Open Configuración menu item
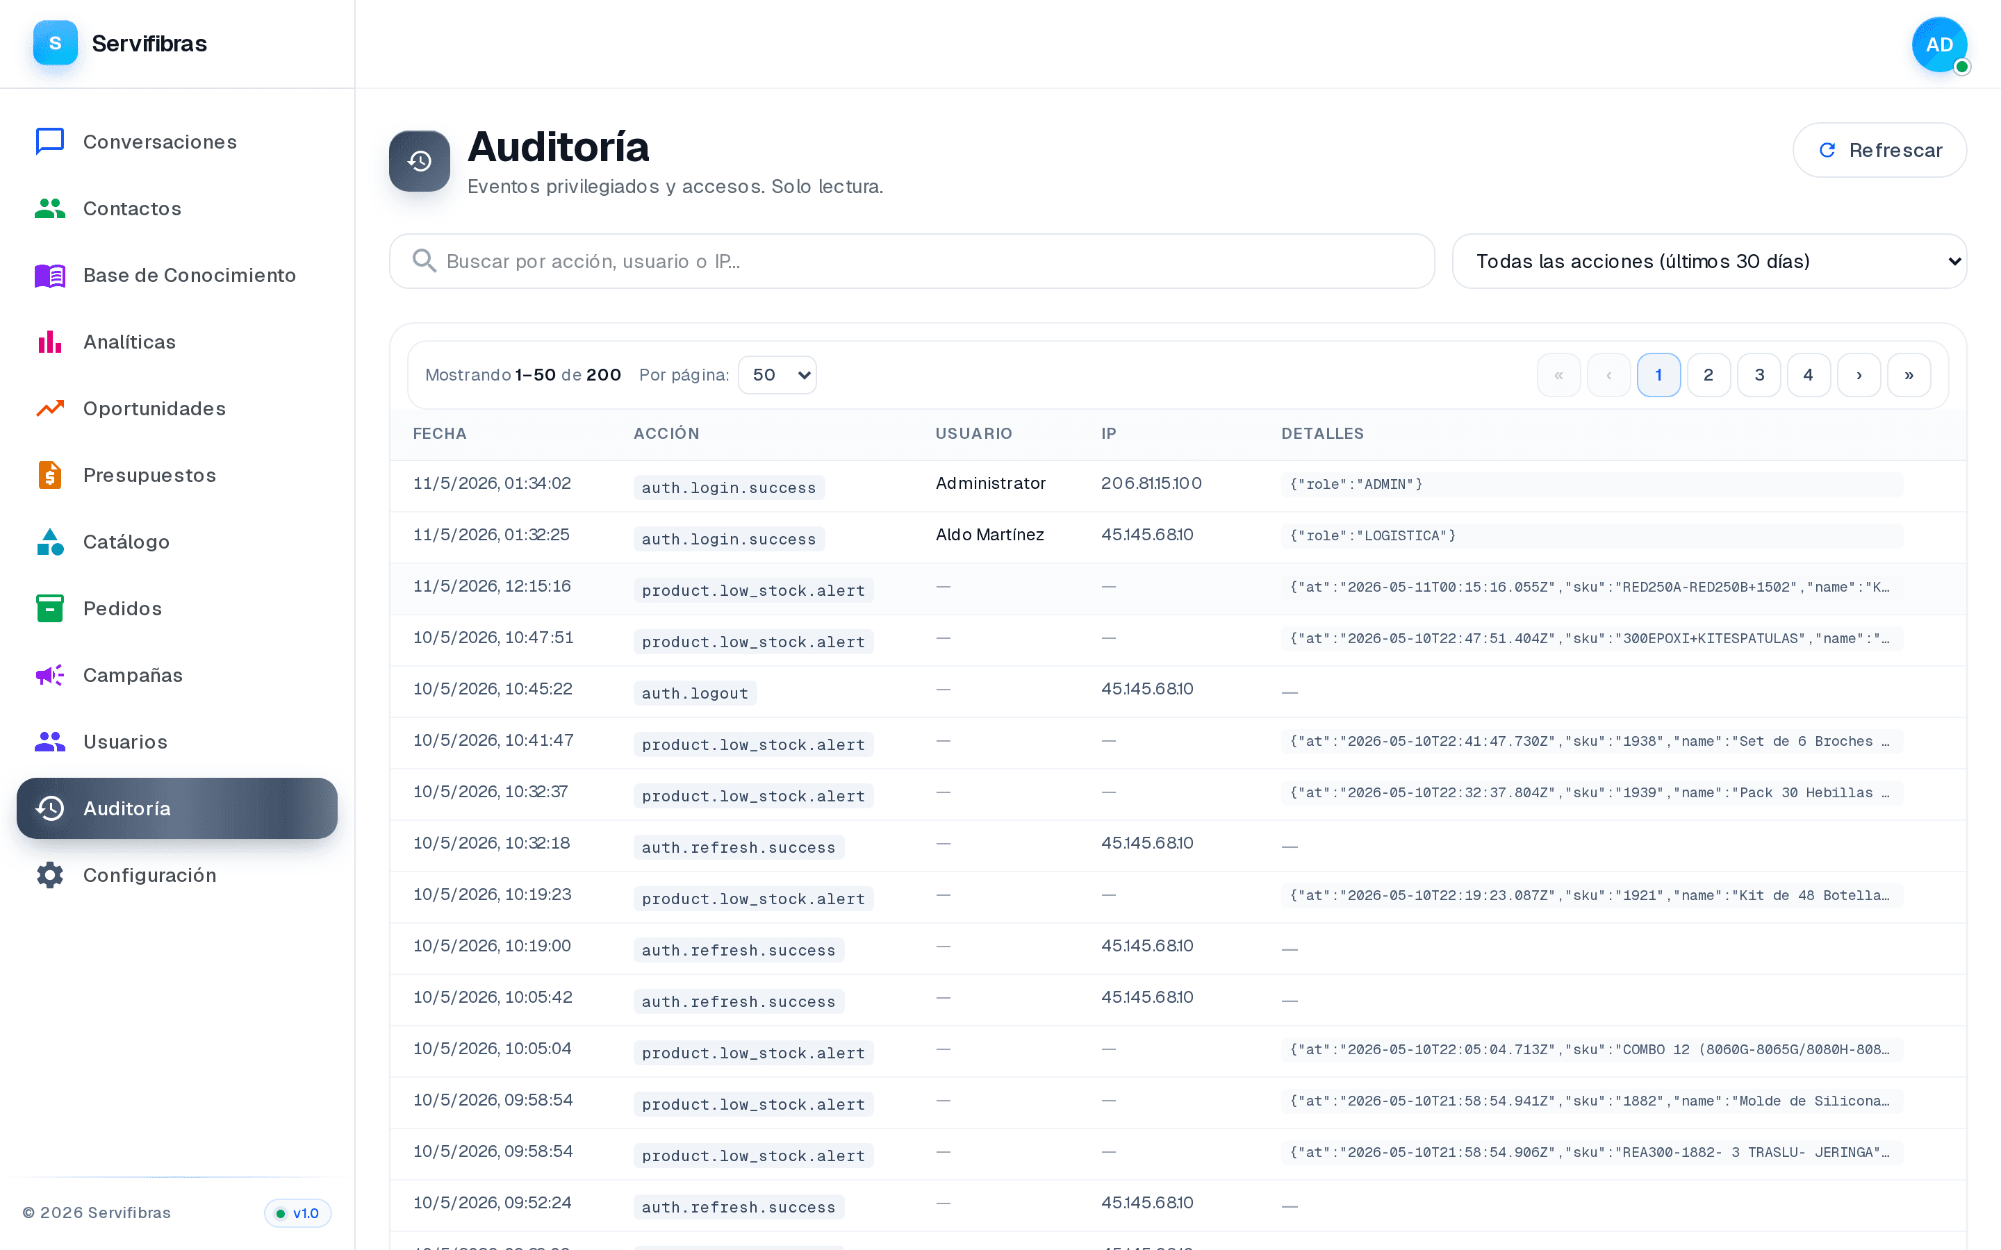 coord(177,875)
